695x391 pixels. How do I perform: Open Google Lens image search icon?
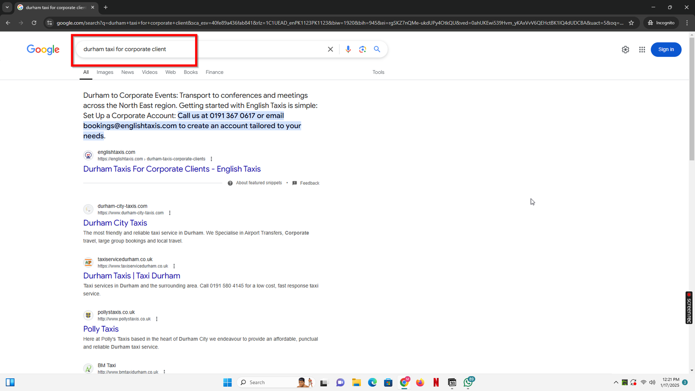click(363, 50)
